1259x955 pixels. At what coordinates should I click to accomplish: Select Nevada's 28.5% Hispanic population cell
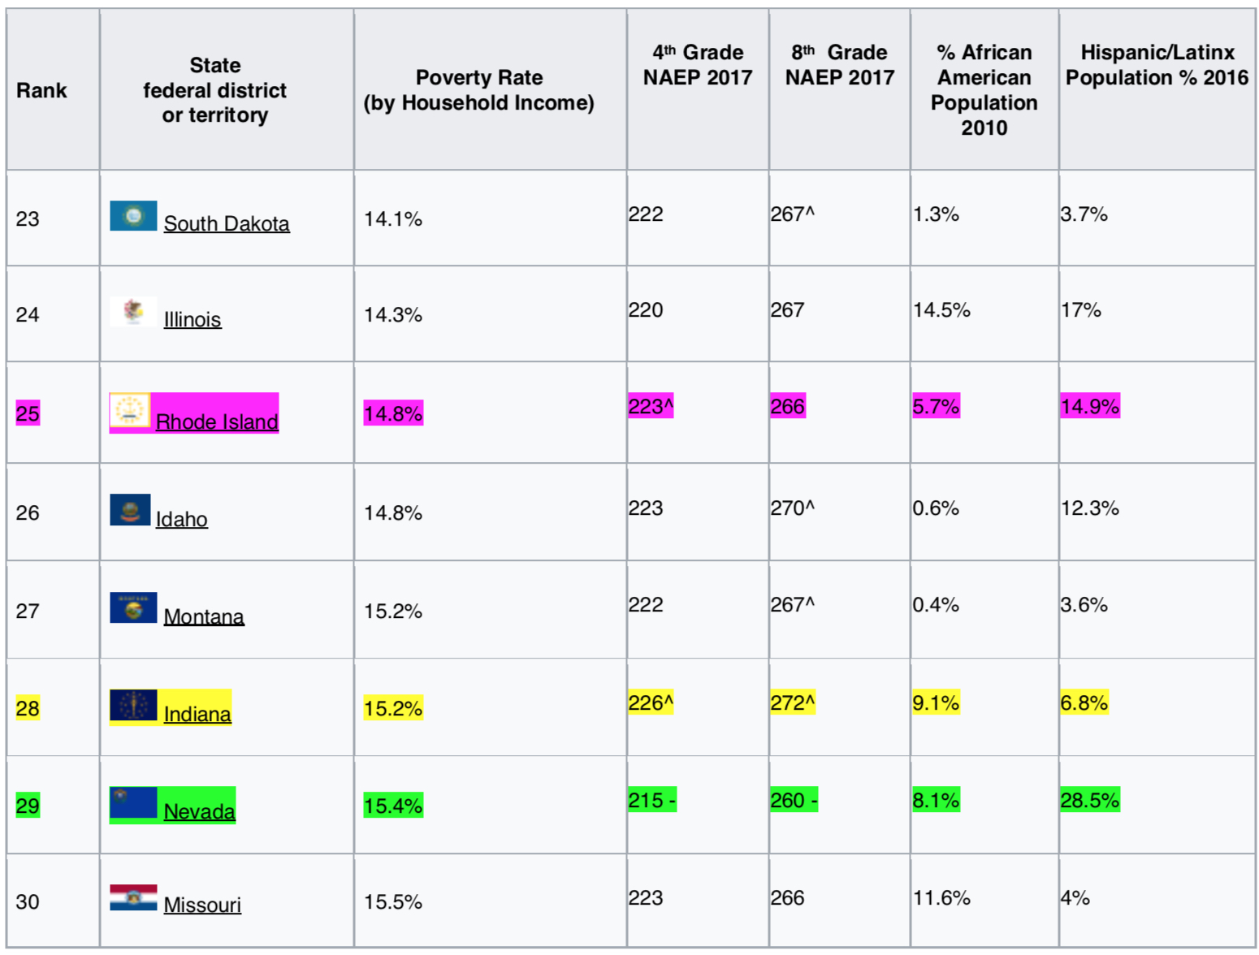click(x=1089, y=801)
